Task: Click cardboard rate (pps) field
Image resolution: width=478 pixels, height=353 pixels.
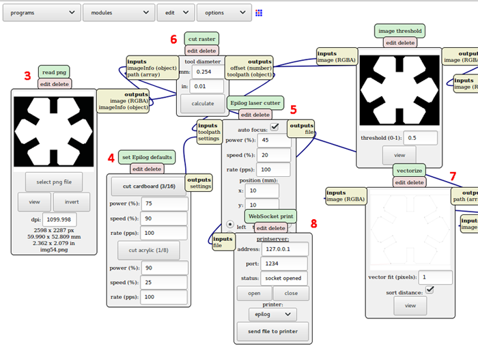Action: point(164,233)
